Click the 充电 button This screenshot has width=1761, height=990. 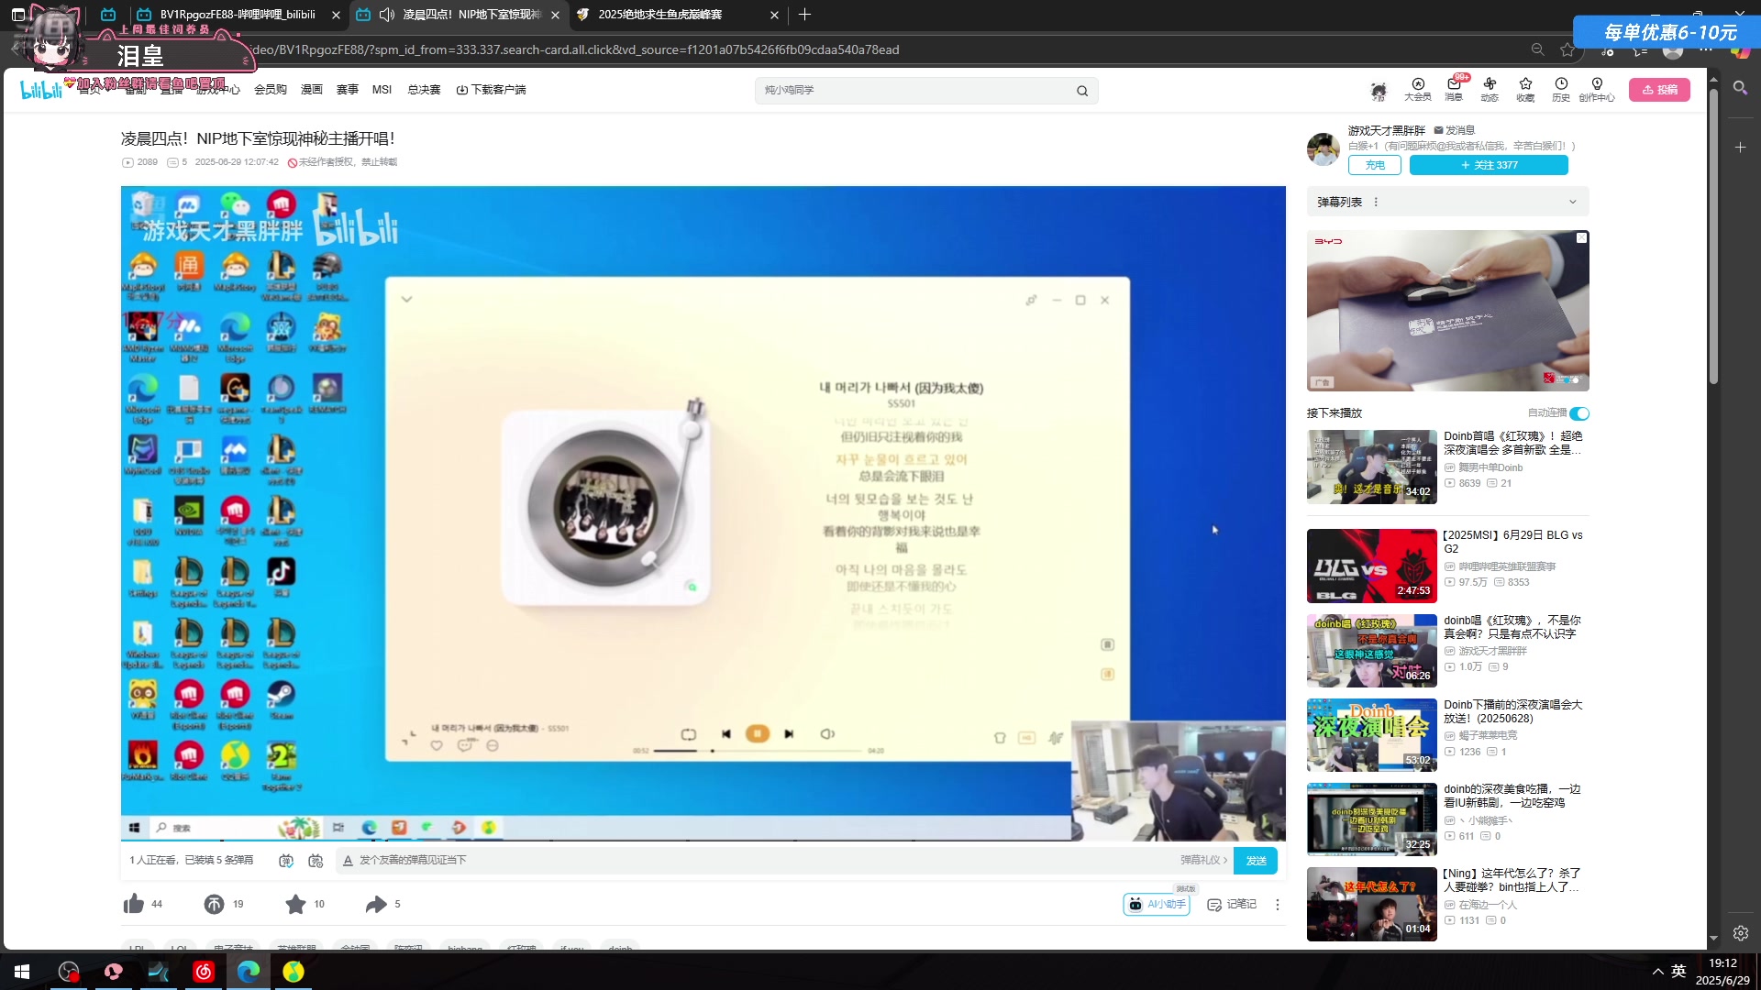[x=1375, y=165]
